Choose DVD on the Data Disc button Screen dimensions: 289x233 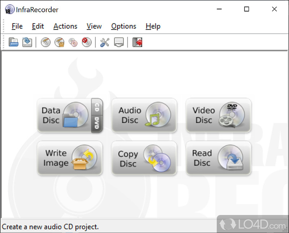[97, 124]
